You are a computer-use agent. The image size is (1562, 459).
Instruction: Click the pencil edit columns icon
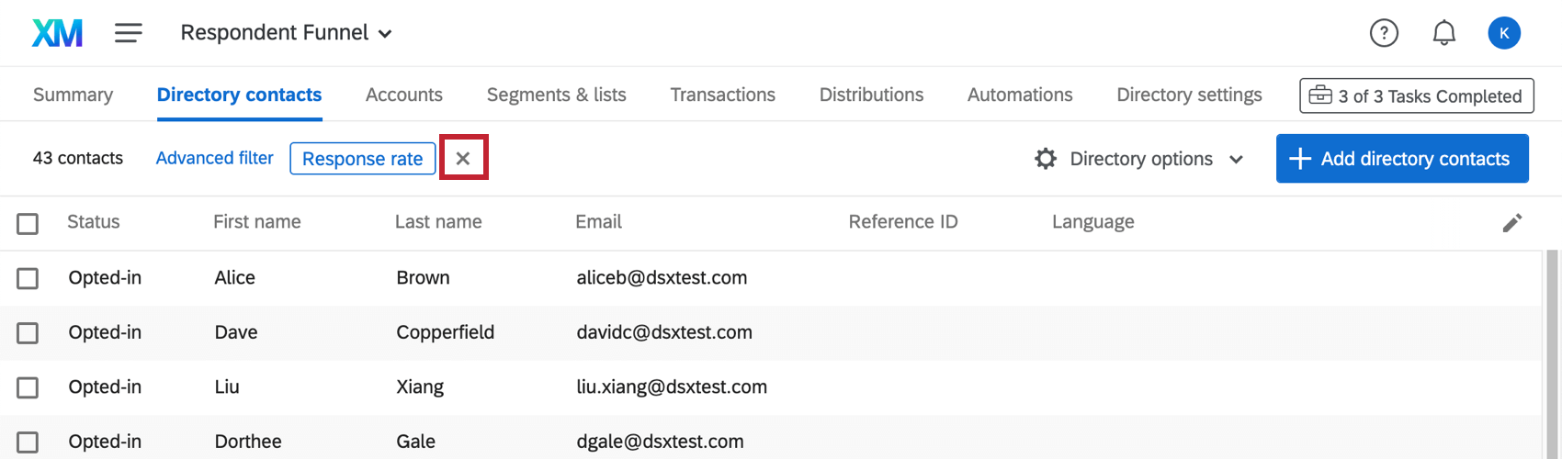click(x=1512, y=222)
